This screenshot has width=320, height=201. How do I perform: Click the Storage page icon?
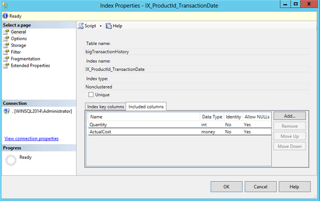6,45
